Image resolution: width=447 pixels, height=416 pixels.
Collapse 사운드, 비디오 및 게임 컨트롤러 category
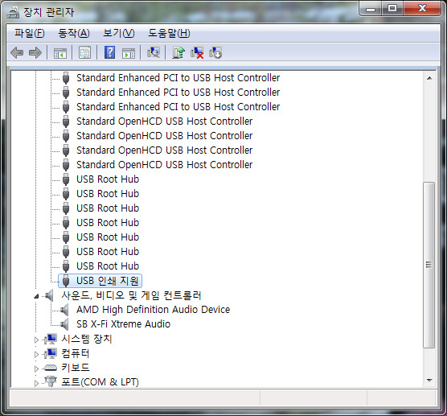(x=36, y=296)
